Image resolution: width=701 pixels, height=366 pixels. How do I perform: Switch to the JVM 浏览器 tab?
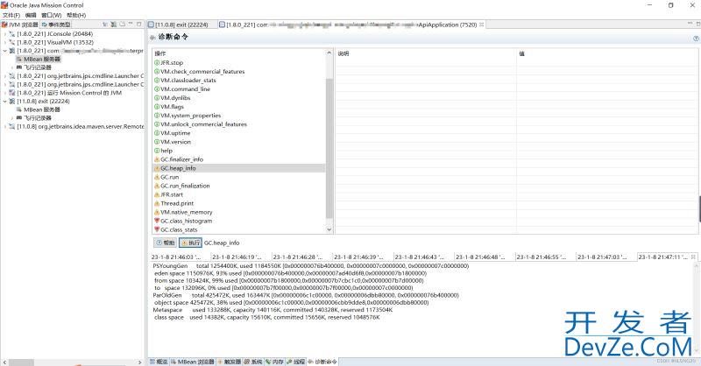[x=20, y=25]
